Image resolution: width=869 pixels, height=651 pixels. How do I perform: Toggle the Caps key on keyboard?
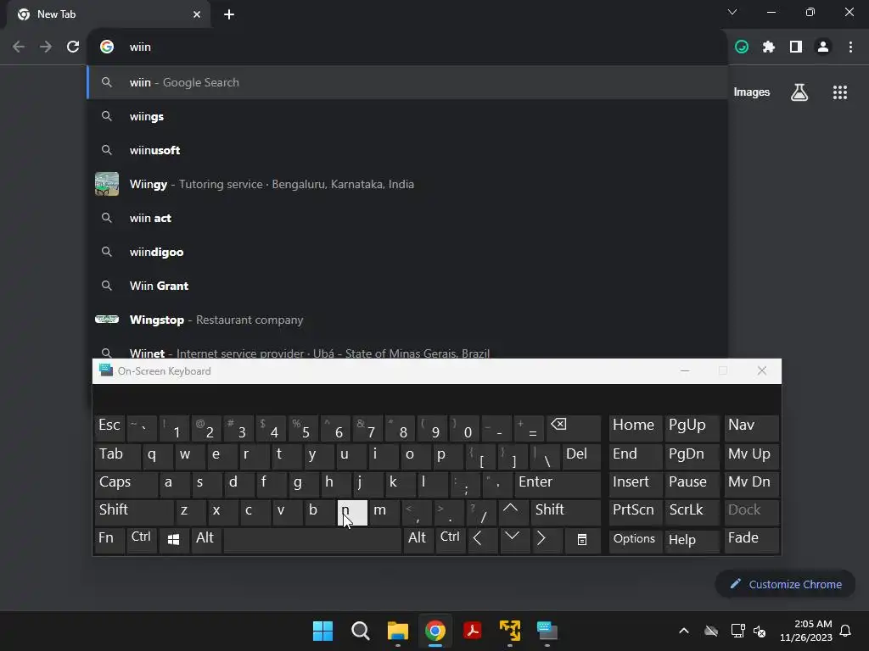click(126, 484)
